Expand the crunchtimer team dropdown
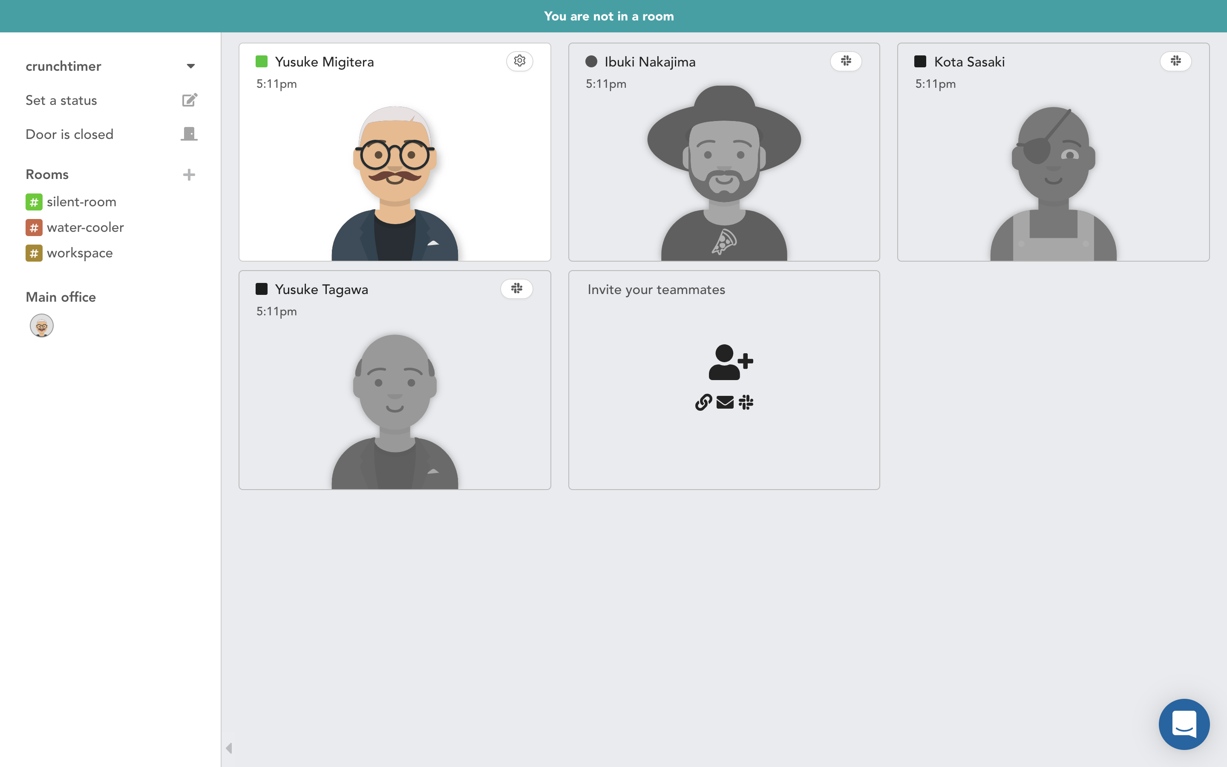1227x767 pixels. coord(190,66)
